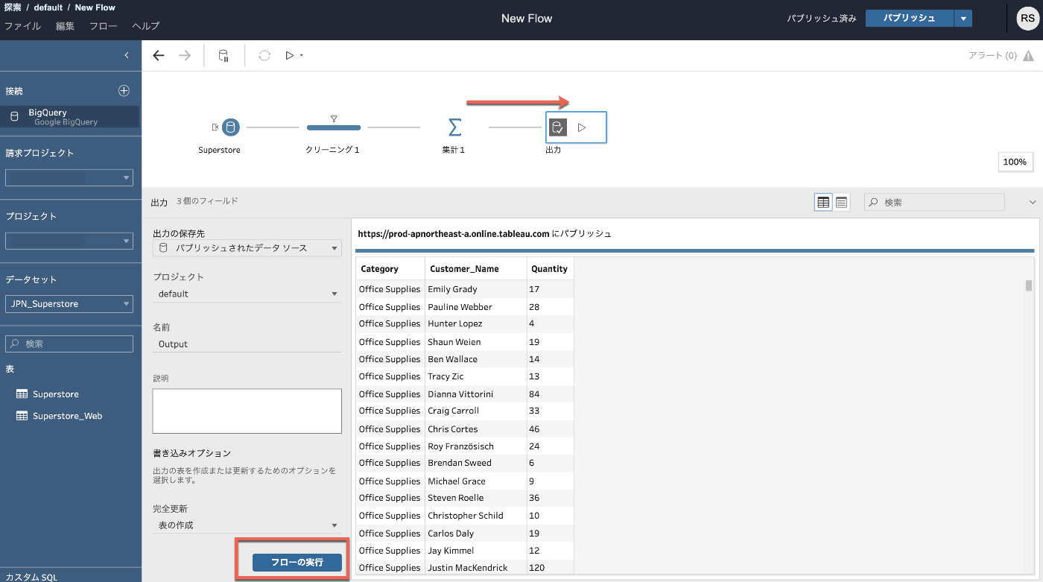Open the プロジェクト dropdown in the sidebar
The width and height of the screenshot is (1043, 582).
pyautogui.click(x=69, y=241)
